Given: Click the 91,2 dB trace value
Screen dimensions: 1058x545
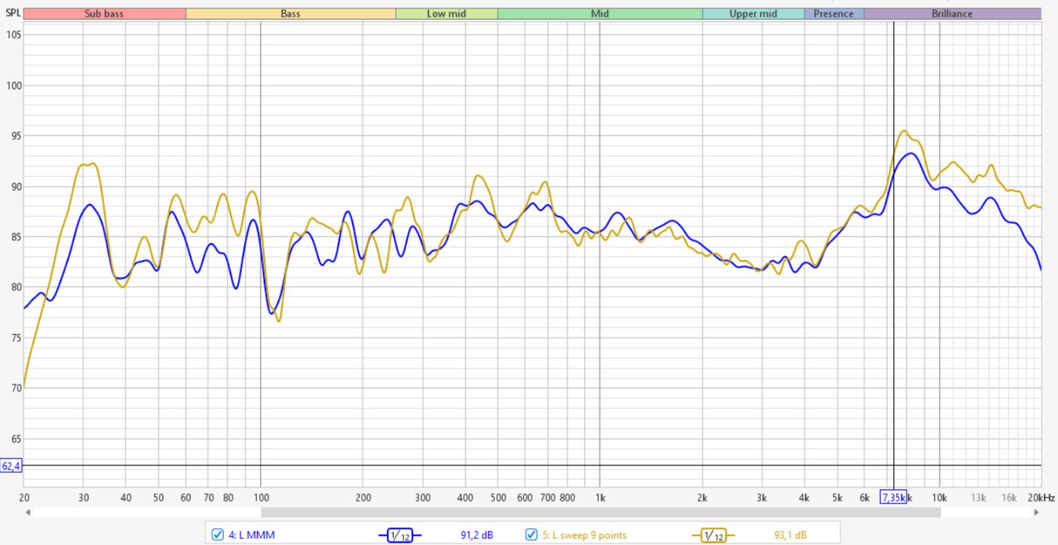Looking at the screenshot, I should coord(477,535).
